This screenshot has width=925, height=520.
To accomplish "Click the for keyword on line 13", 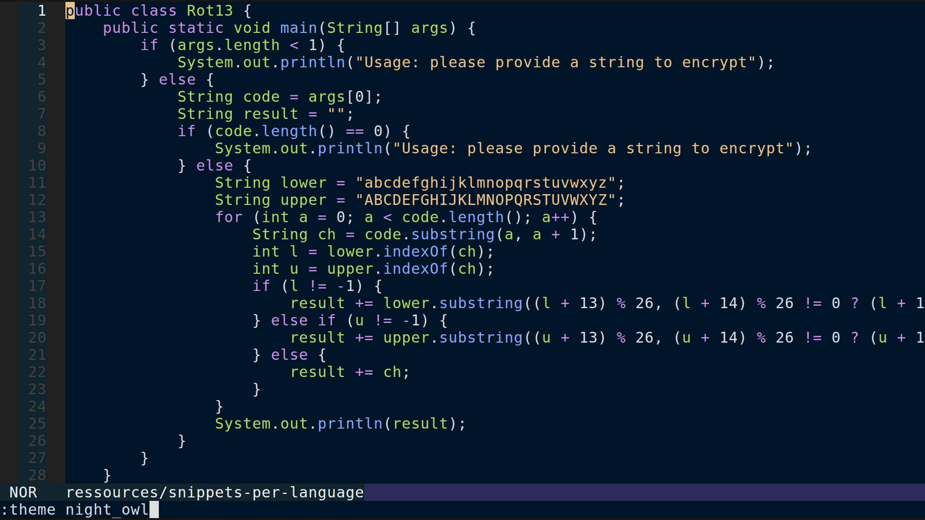I will (x=229, y=217).
